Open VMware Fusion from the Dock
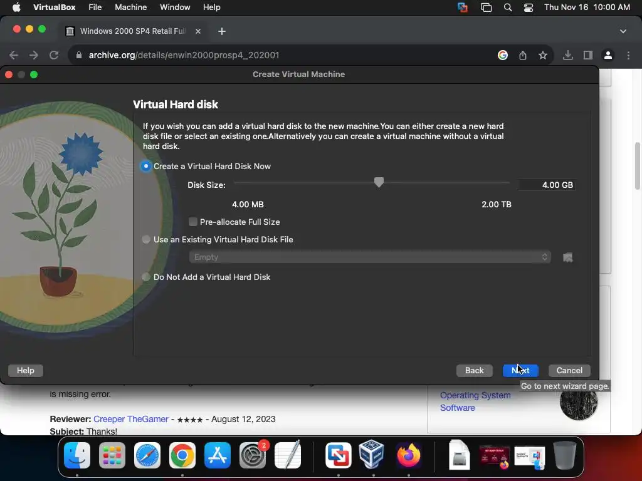The height and width of the screenshot is (481, 642). point(338,455)
